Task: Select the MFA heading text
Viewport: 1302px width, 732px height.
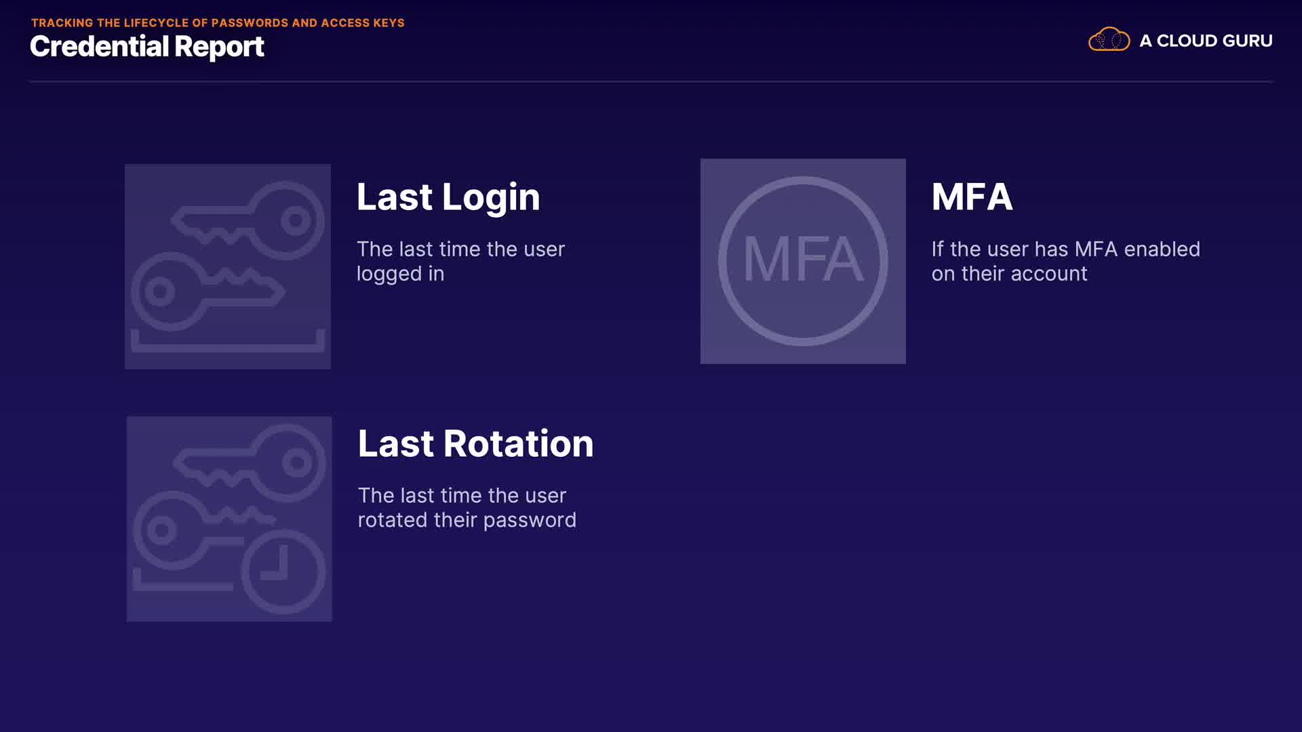Action: click(972, 197)
